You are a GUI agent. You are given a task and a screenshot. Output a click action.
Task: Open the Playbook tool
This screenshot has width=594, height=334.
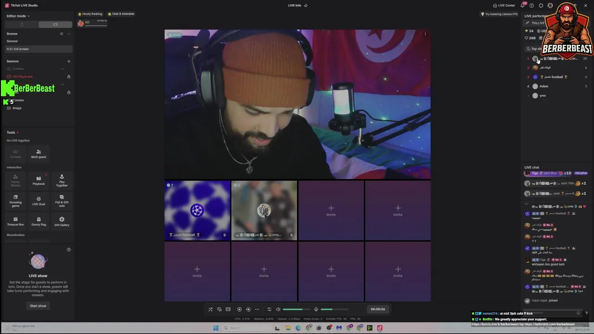click(39, 180)
